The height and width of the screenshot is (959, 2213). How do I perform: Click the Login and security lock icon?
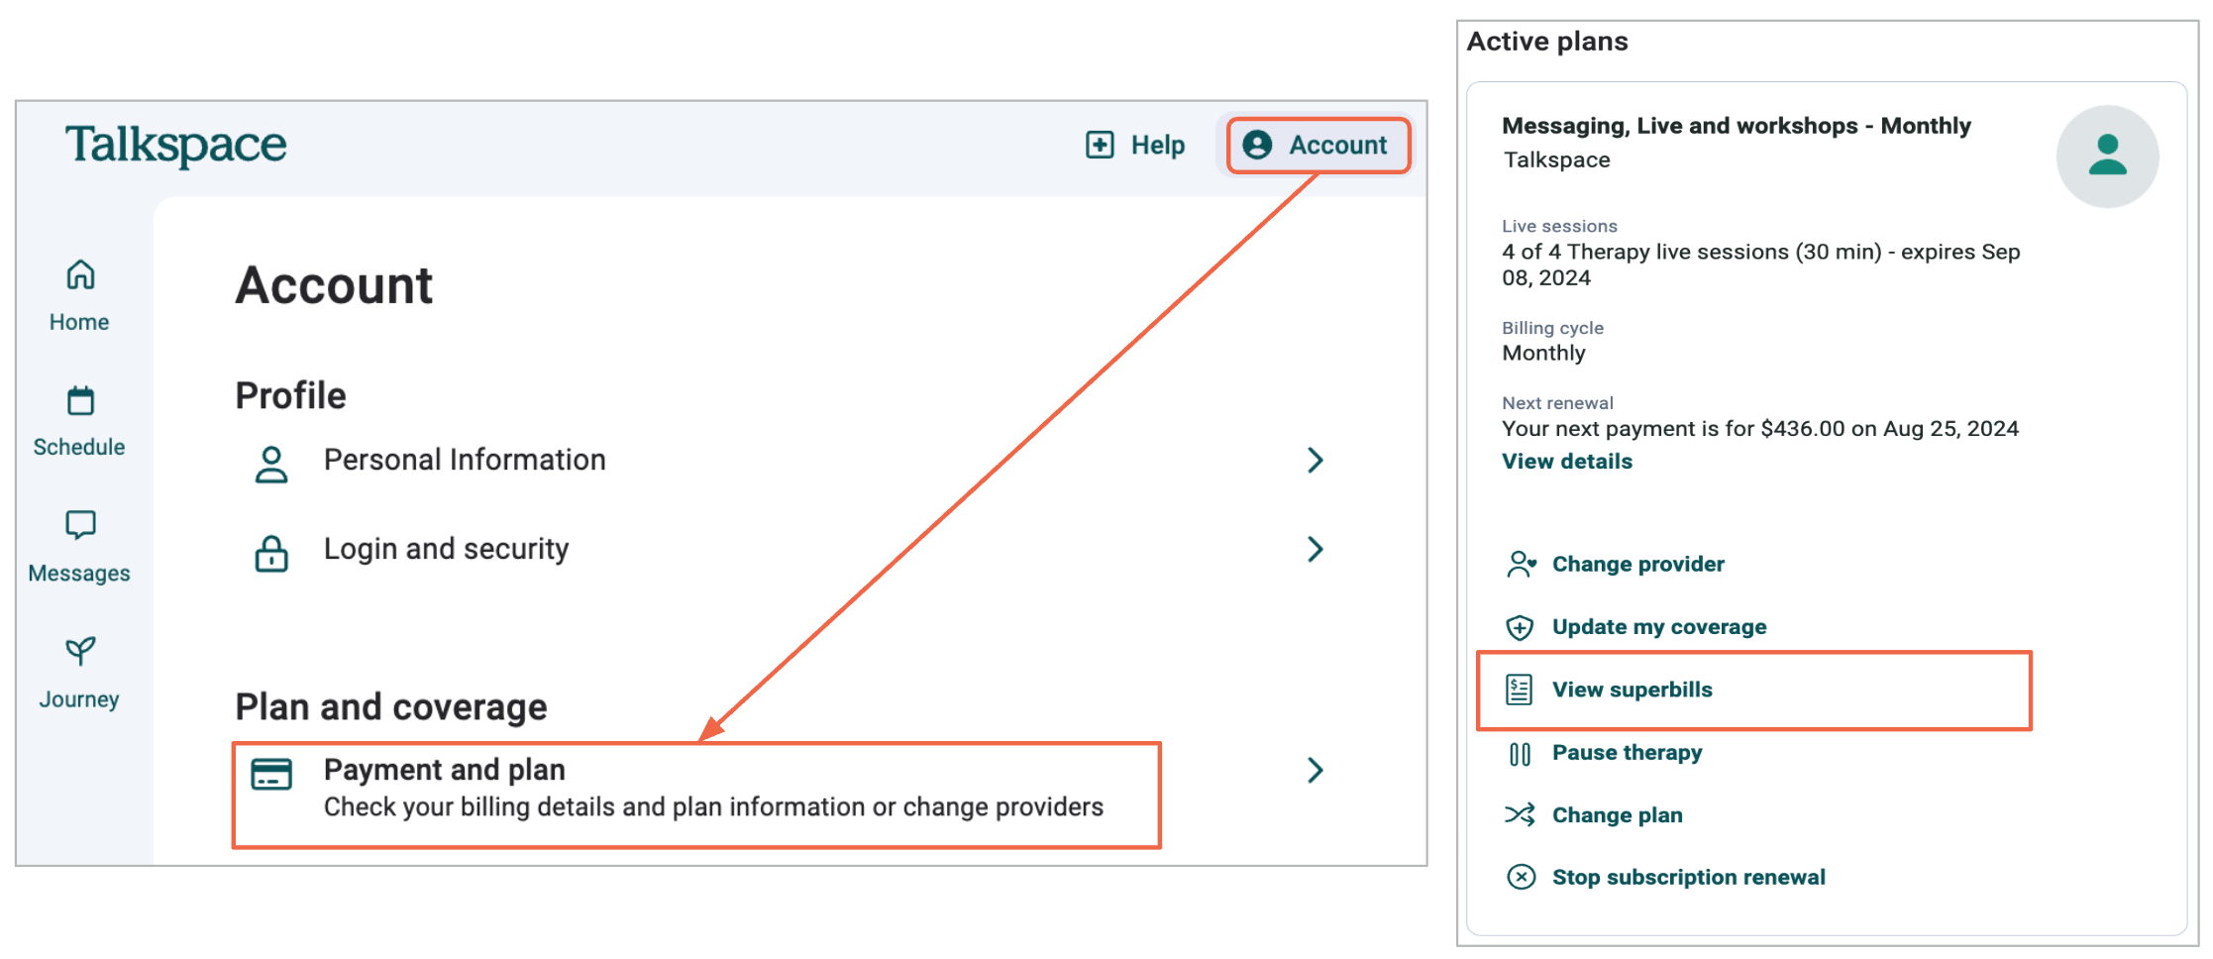271,553
